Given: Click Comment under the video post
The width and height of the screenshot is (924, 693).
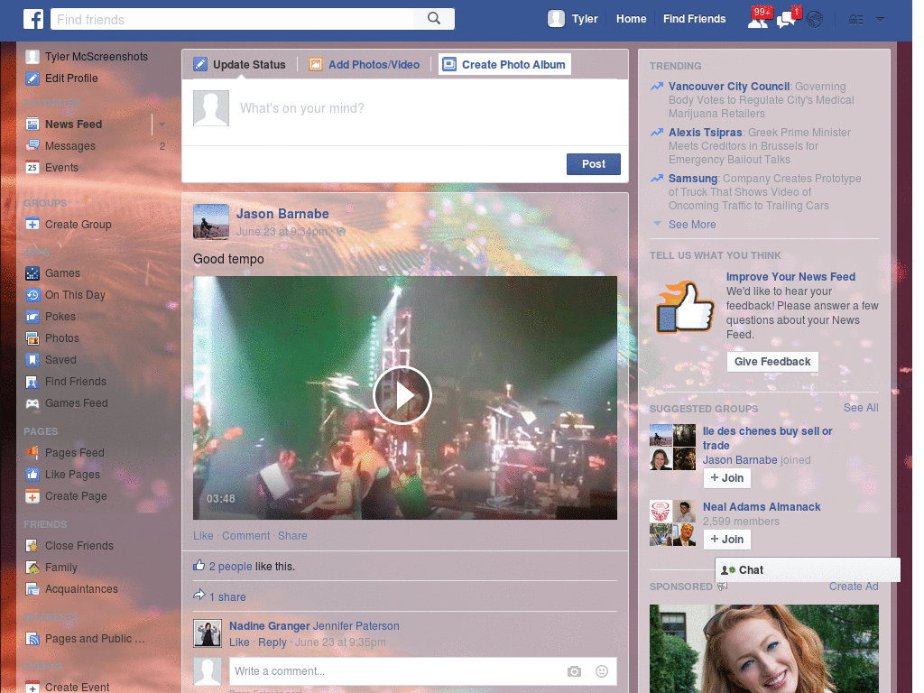Looking at the screenshot, I should 245,536.
